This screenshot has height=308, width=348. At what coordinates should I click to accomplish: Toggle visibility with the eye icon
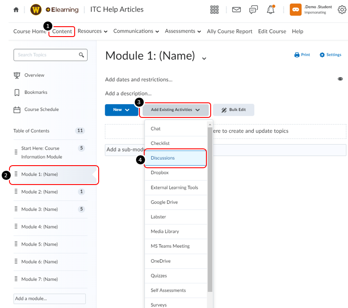[x=340, y=79]
